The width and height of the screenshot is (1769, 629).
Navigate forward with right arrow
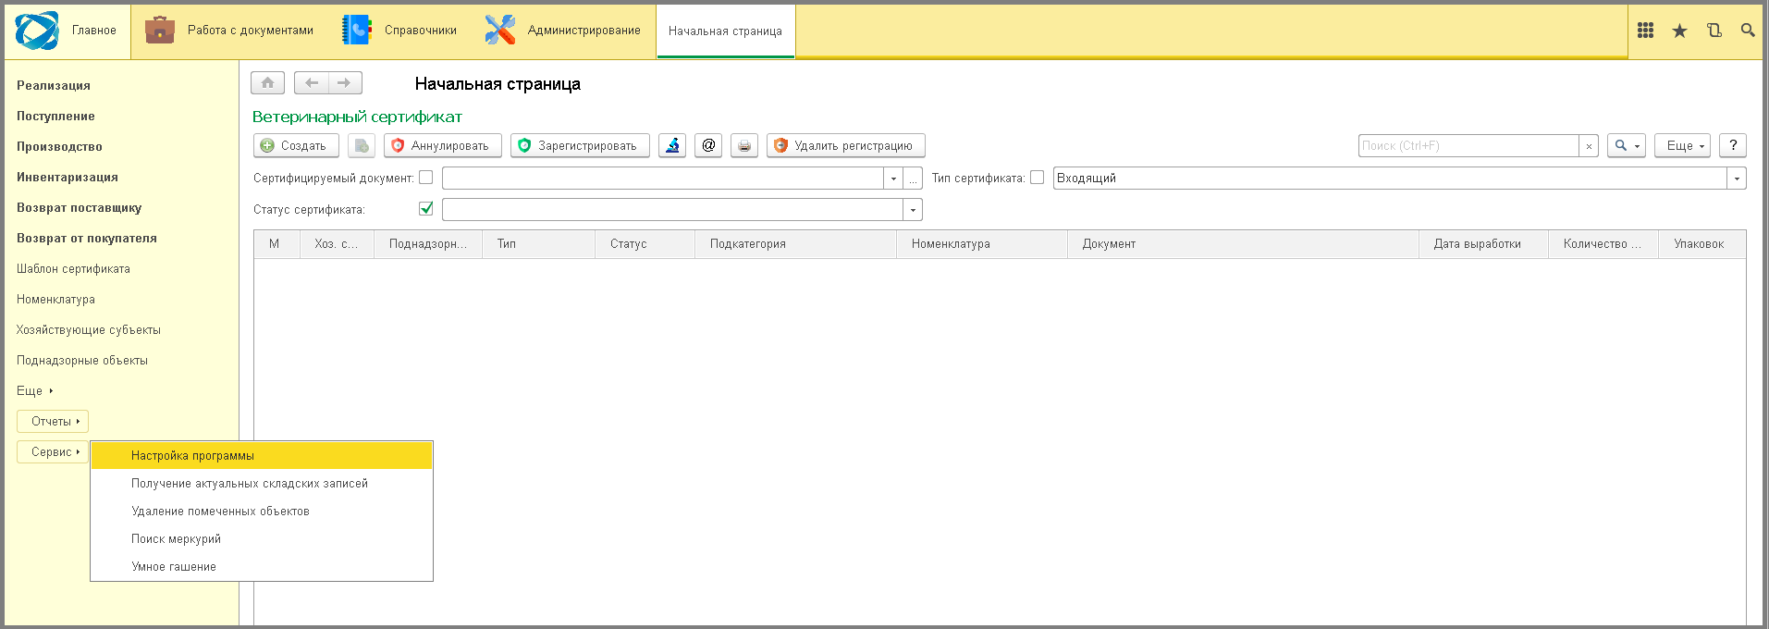345,83
